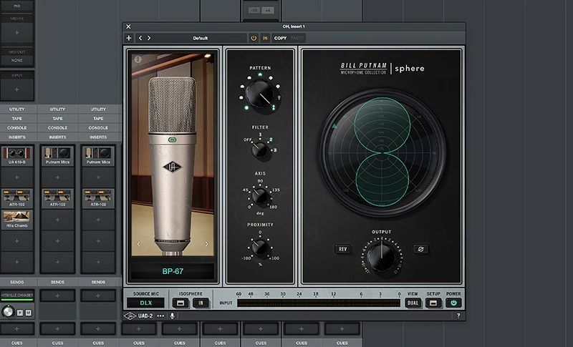Toggle the P button on first send

[20, 313]
